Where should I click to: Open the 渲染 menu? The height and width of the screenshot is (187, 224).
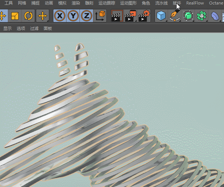tap(76, 3)
